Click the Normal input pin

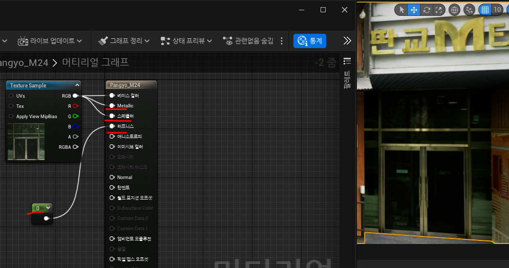click(x=112, y=177)
